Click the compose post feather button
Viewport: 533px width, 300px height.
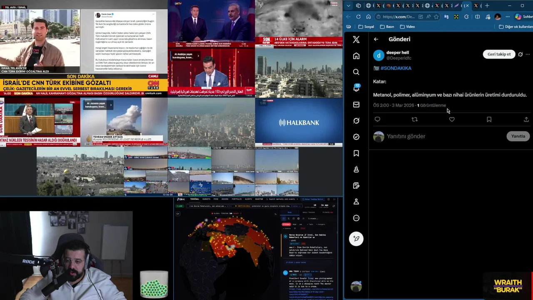(x=356, y=238)
